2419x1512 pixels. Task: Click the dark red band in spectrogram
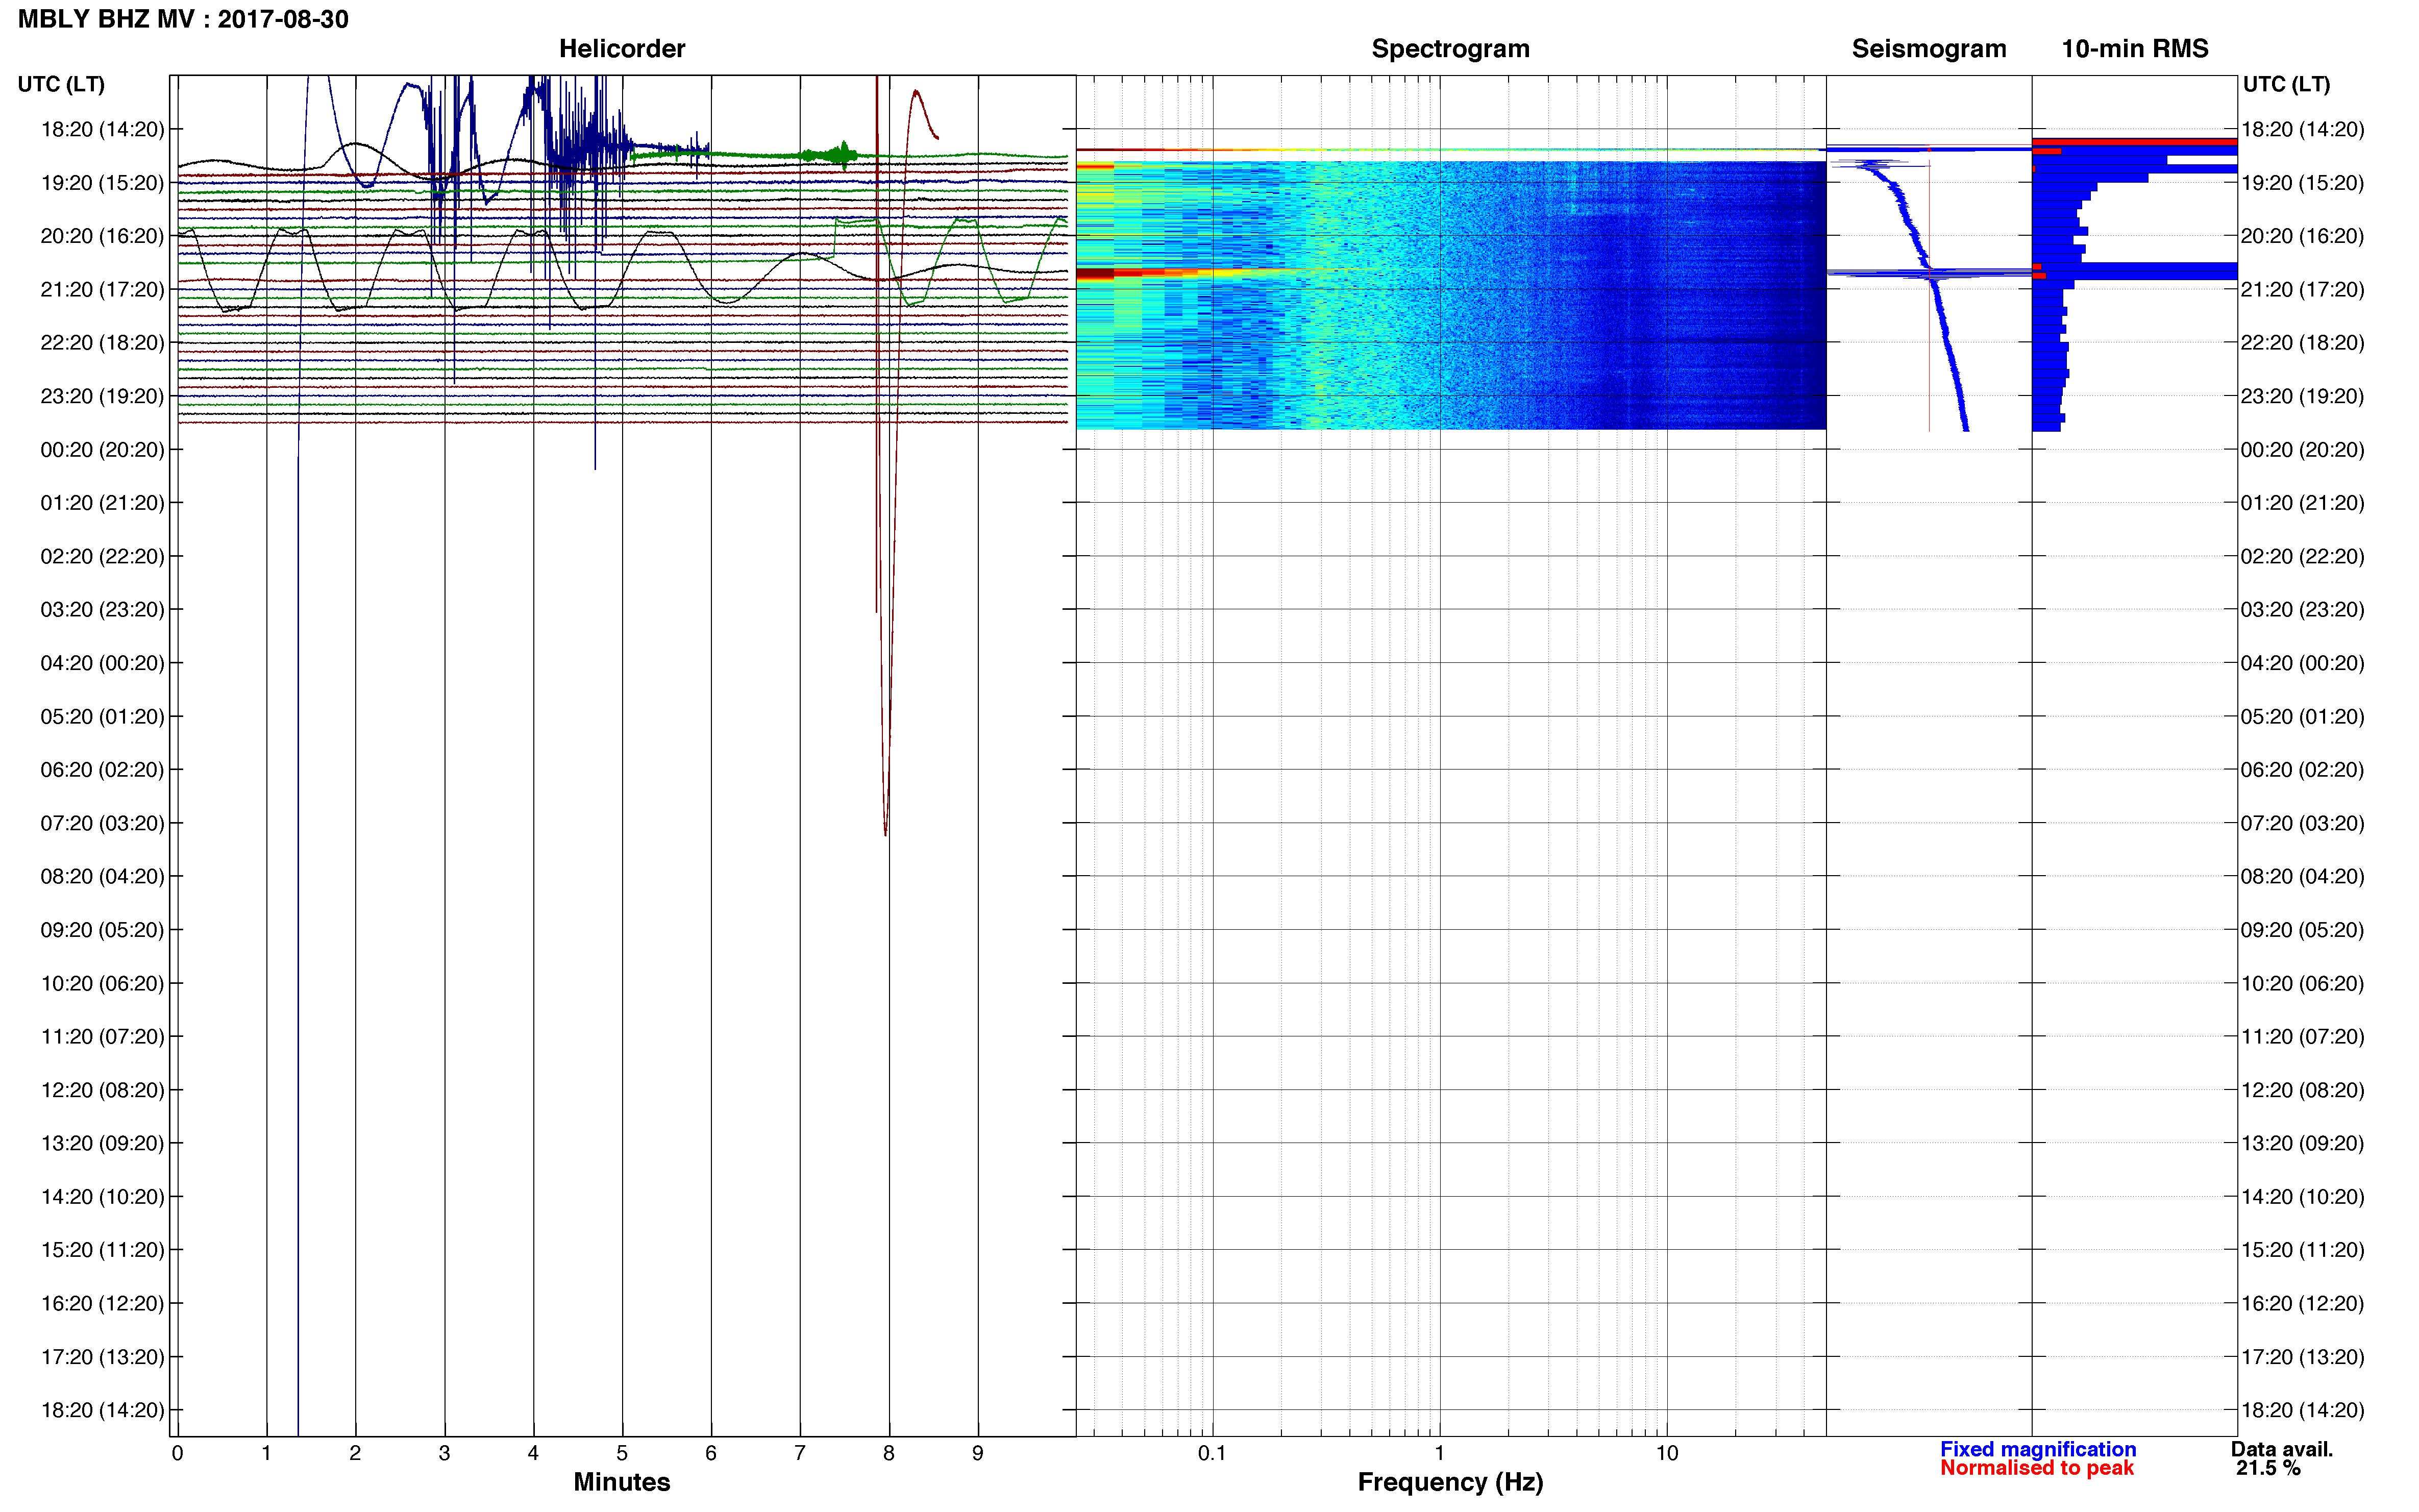click(1095, 273)
